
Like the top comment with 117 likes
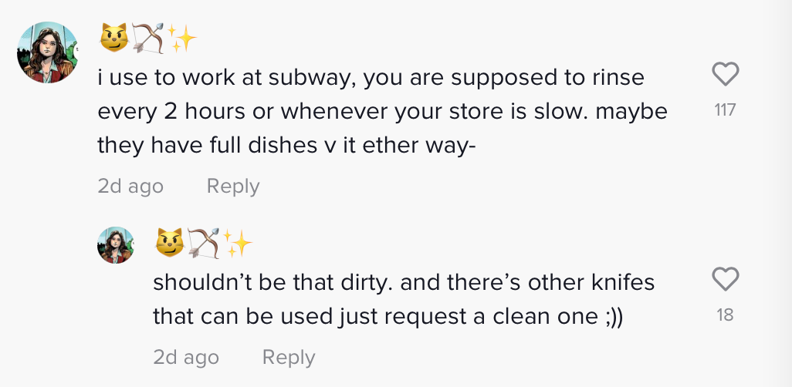coord(726,74)
